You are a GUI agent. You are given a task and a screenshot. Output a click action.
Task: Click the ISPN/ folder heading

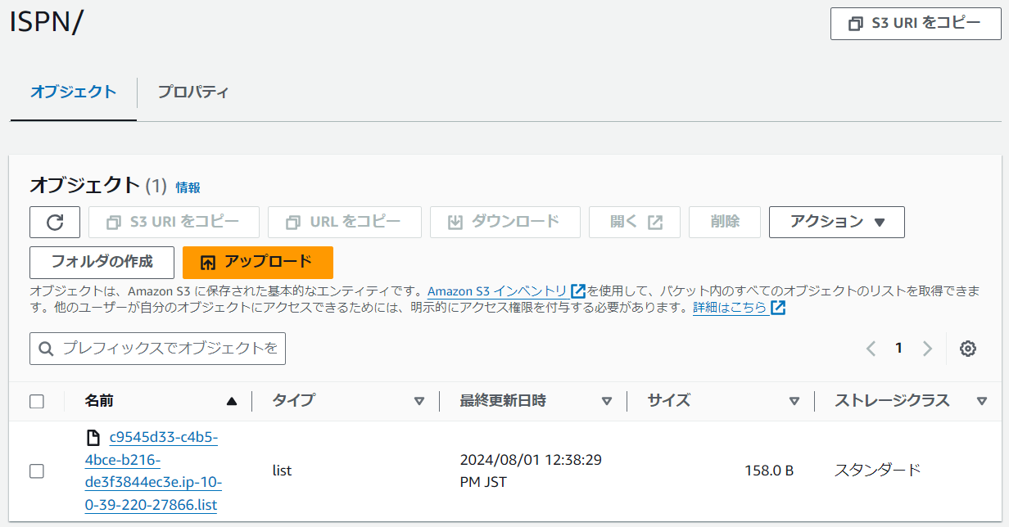point(46,23)
